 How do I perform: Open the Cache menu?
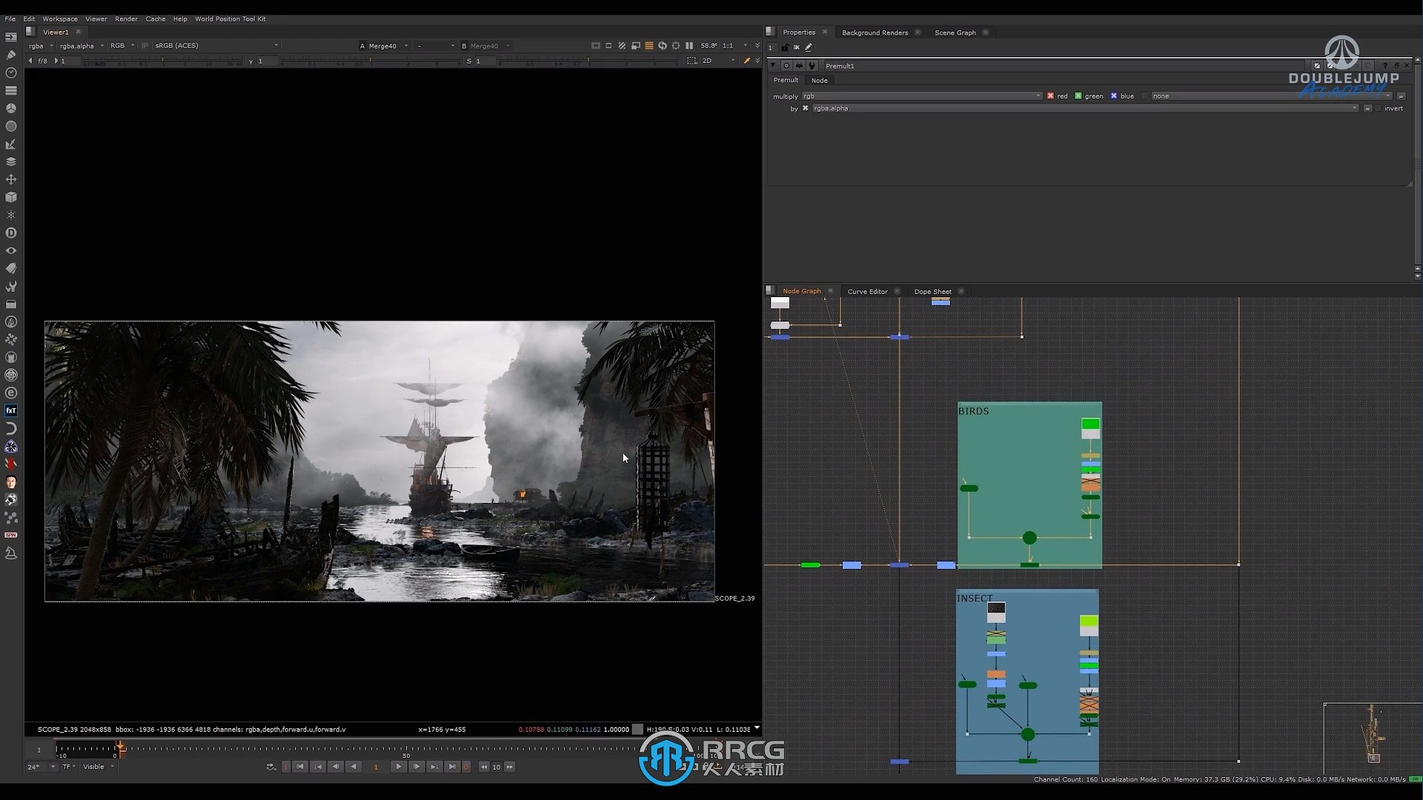click(x=156, y=19)
